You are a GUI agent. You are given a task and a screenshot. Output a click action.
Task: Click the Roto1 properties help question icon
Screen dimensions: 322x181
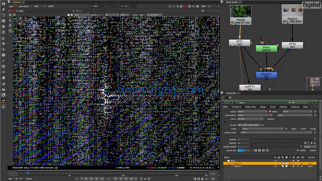310,103
